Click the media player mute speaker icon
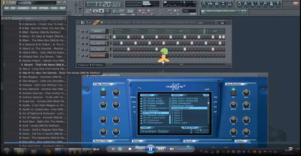Viewport: 301px width, 156px height. click(x=171, y=149)
